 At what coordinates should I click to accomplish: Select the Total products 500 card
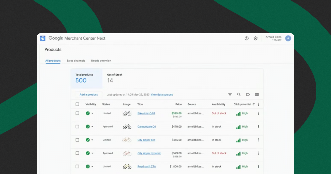click(x=87, y=78)
